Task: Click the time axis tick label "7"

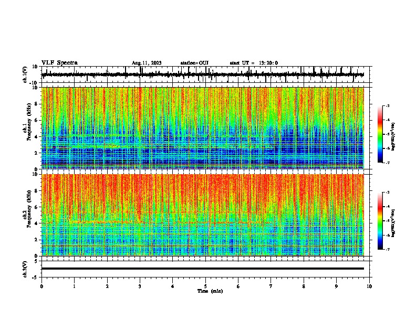Action: tap(271, 286)
